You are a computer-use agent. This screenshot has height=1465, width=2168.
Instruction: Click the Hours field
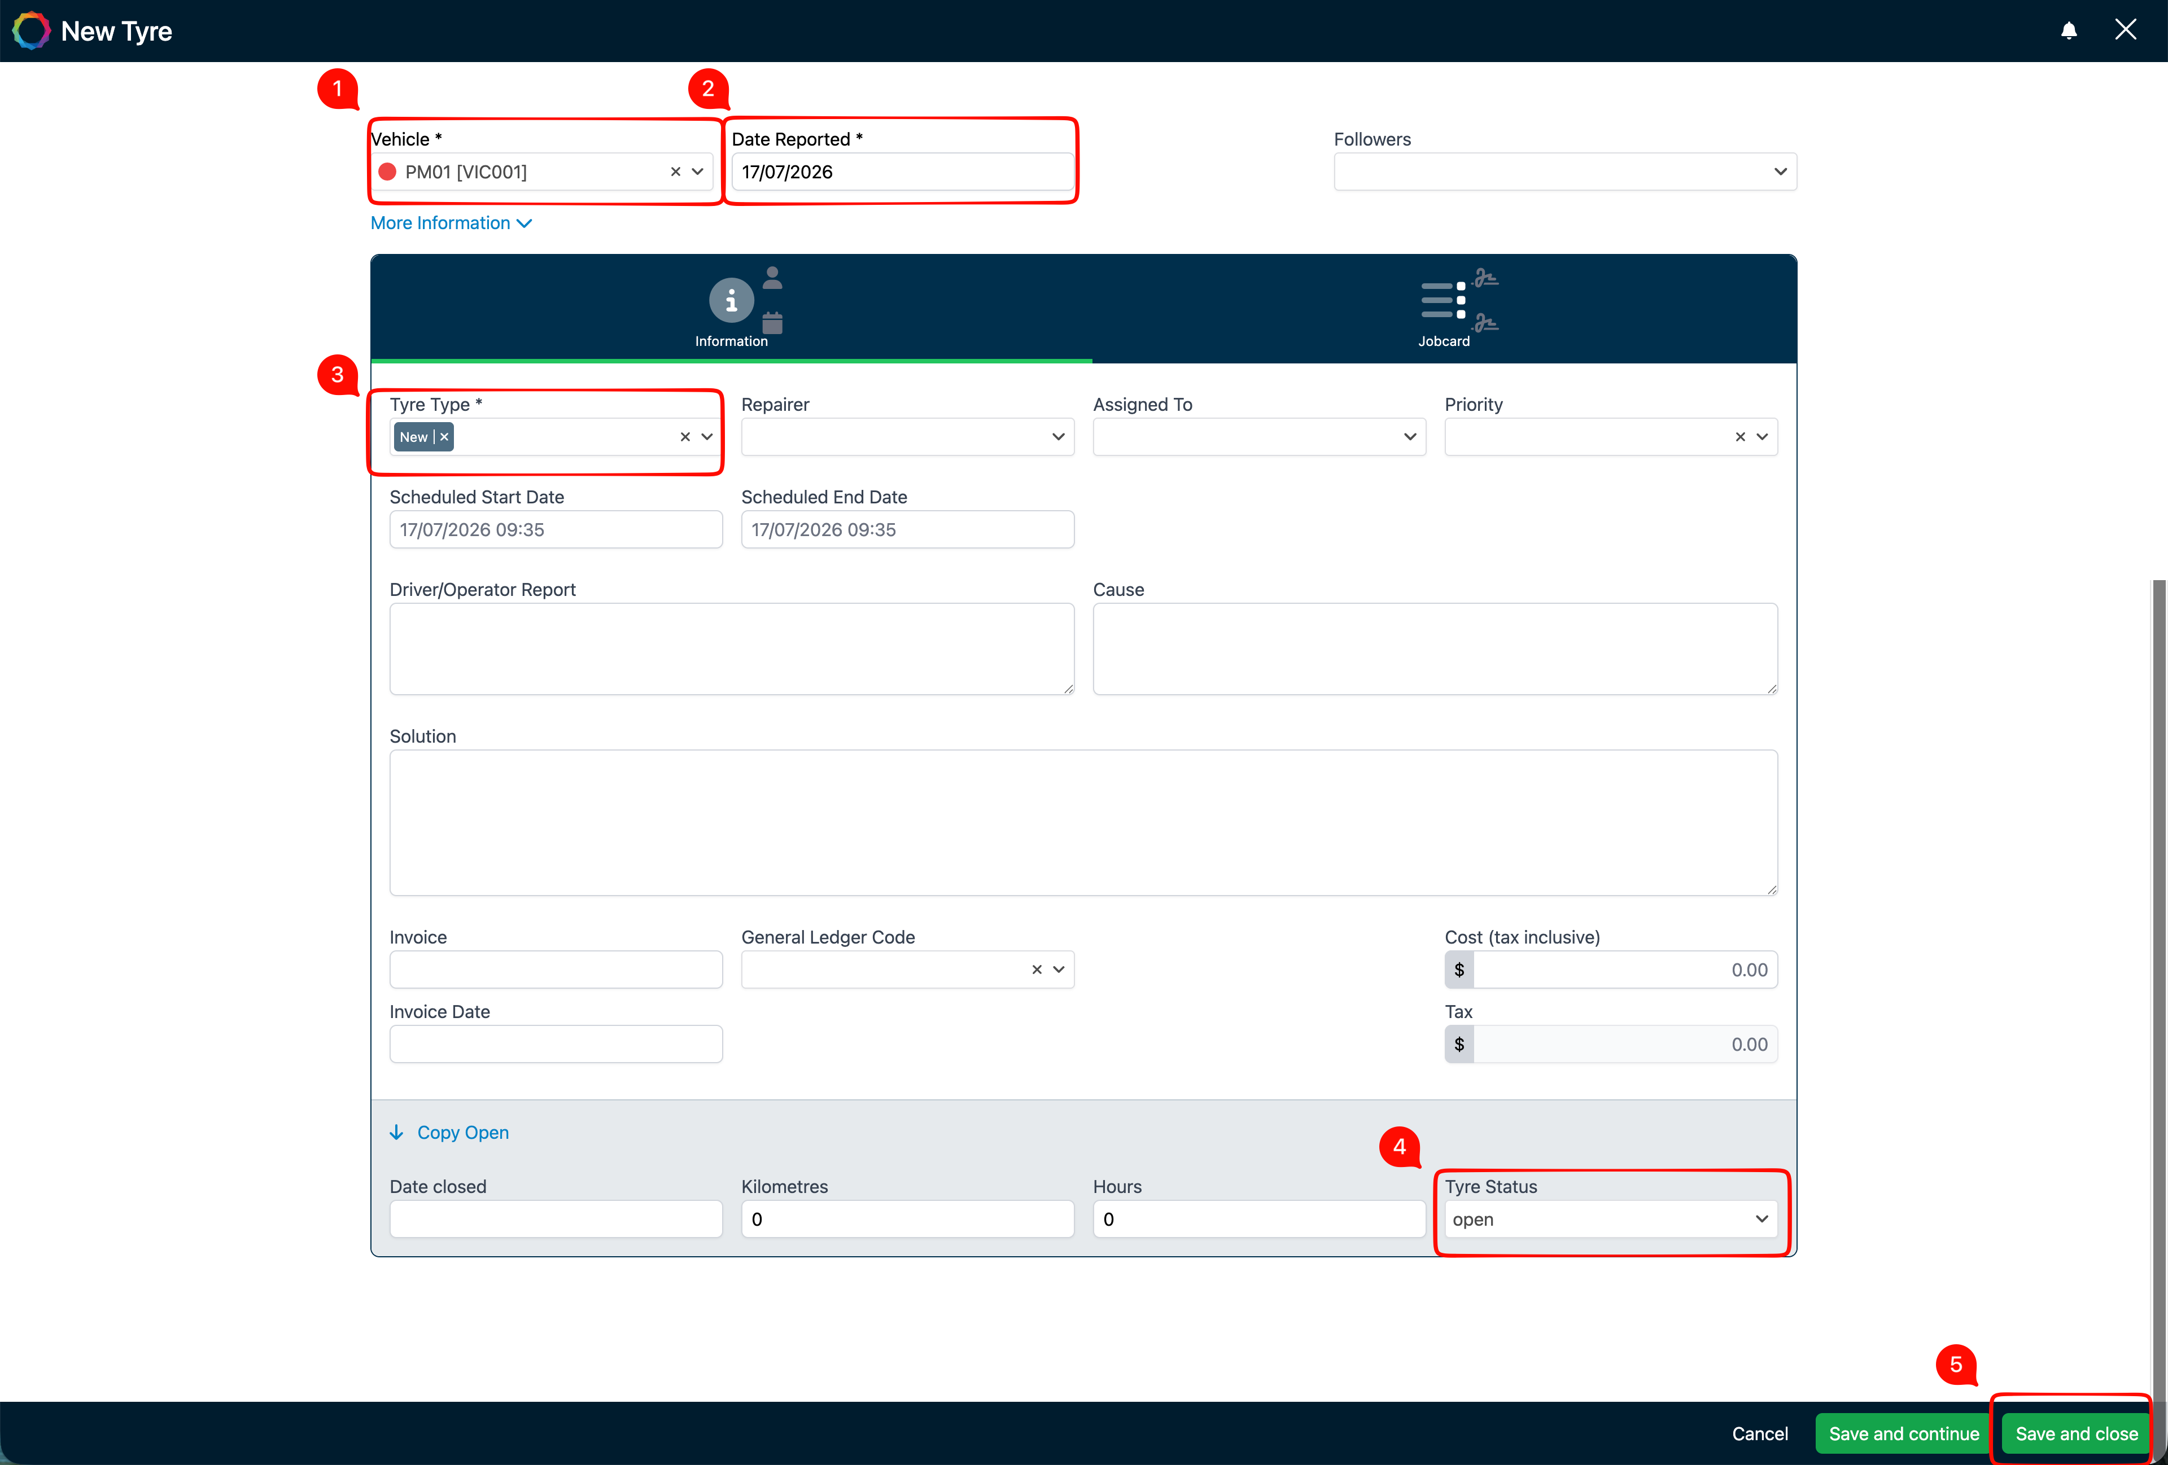1258,1219
